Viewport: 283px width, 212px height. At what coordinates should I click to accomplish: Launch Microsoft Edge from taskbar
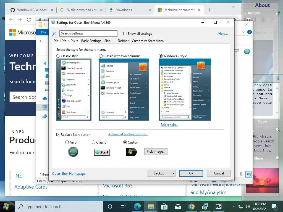coord(137,206)
